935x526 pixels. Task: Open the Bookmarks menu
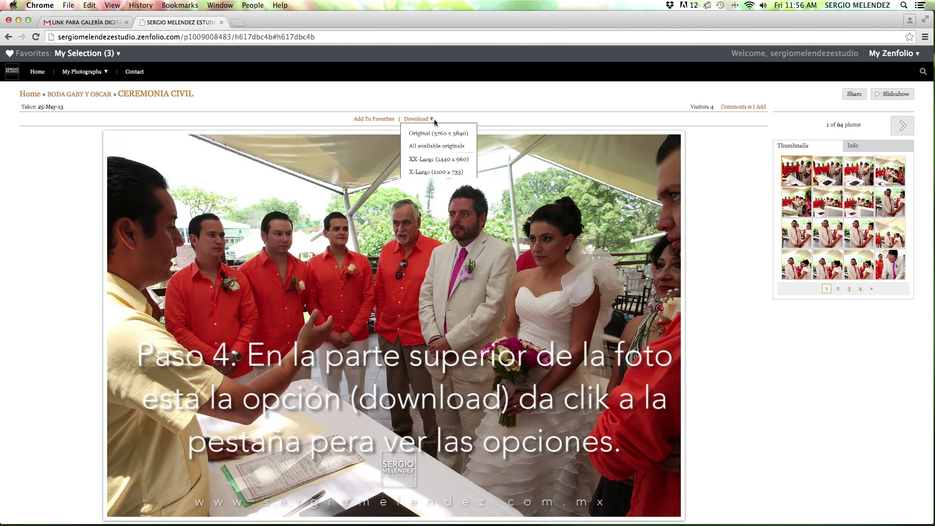[x=180, y=5]
